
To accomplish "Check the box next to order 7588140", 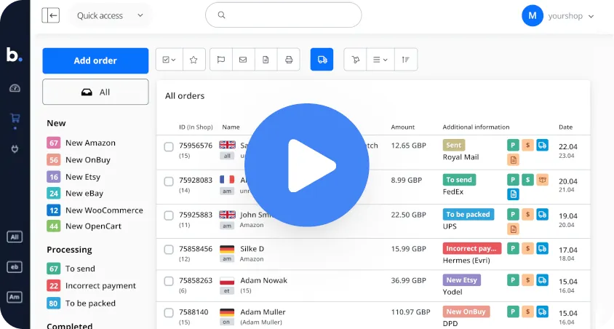I will (x=169, y=313).
